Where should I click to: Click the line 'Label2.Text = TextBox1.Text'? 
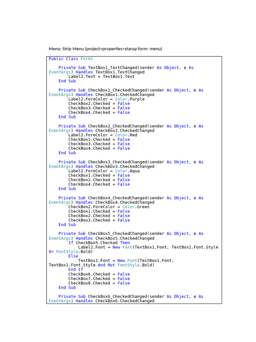101,77
